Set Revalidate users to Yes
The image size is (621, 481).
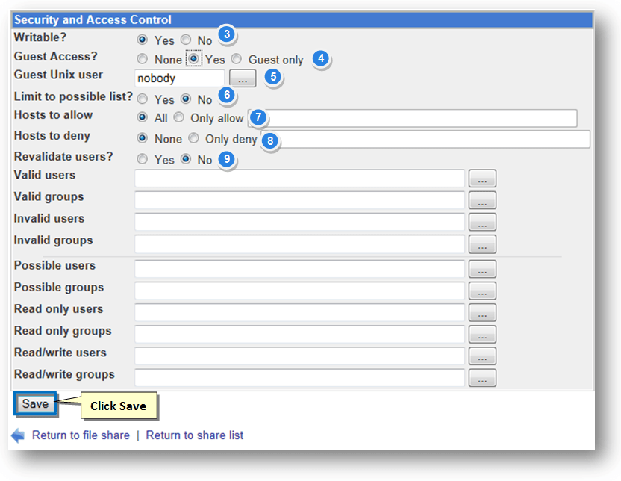click(x=142, y=159)
